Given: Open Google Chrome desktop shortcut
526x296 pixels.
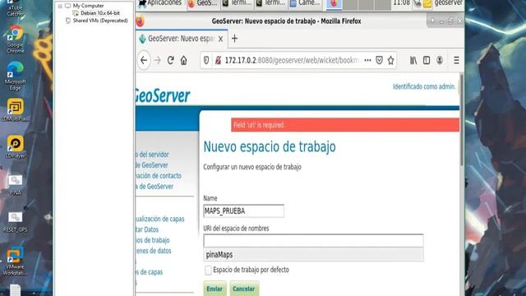Looking at the screenshot, I should (x=16, y=39).
